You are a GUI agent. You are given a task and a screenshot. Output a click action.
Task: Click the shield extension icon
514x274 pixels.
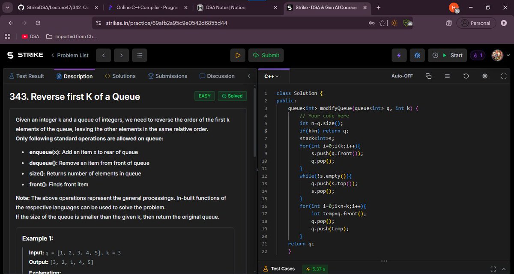point(407,23)
